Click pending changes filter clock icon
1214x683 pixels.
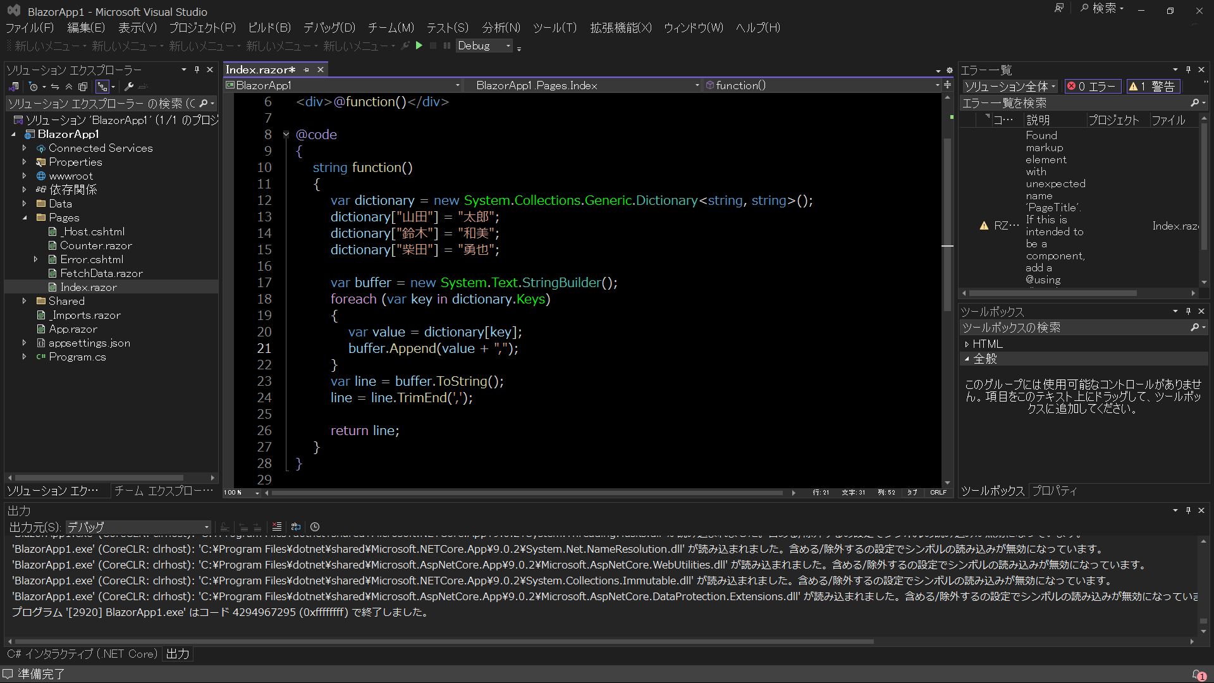tap(34, 87)
